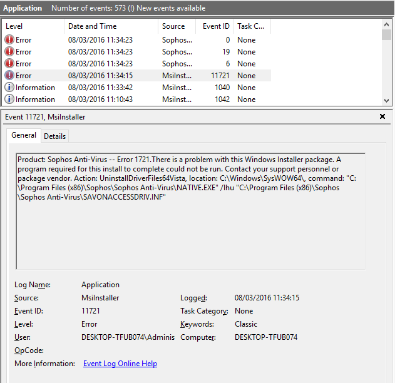
Task: Open Event Log Online Help link
Action: coord(120,364)
